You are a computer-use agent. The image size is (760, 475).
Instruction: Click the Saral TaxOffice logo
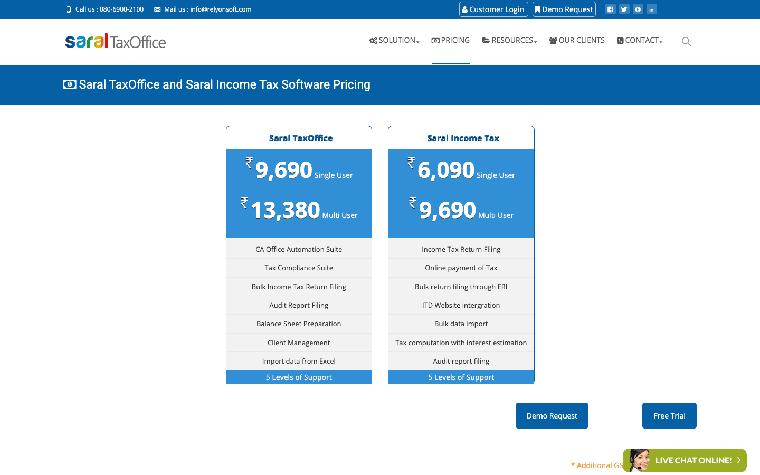tap(116, 41)
